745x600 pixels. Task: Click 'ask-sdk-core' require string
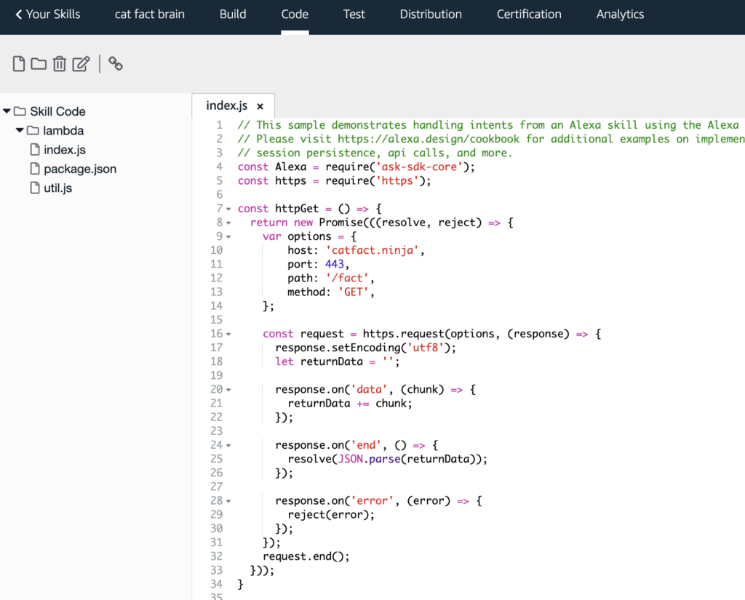419,167
